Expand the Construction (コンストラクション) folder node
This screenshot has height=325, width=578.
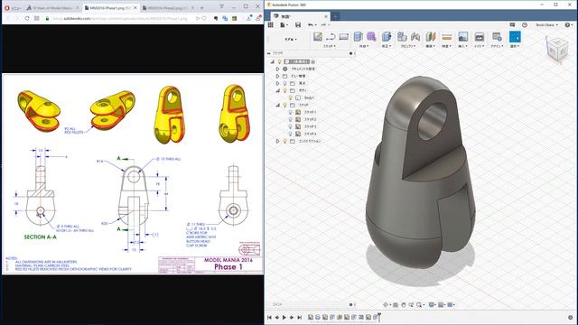point(277,141)
